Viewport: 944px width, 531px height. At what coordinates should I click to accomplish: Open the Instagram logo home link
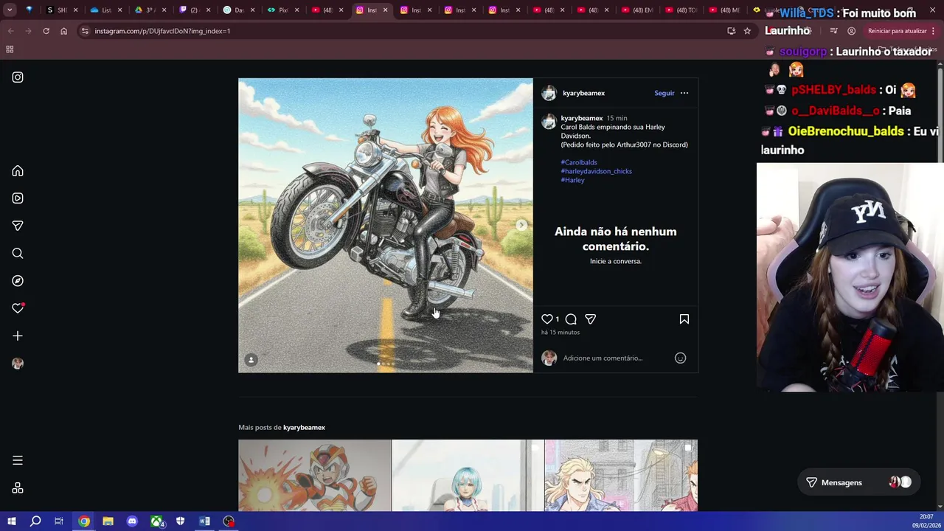18,77
